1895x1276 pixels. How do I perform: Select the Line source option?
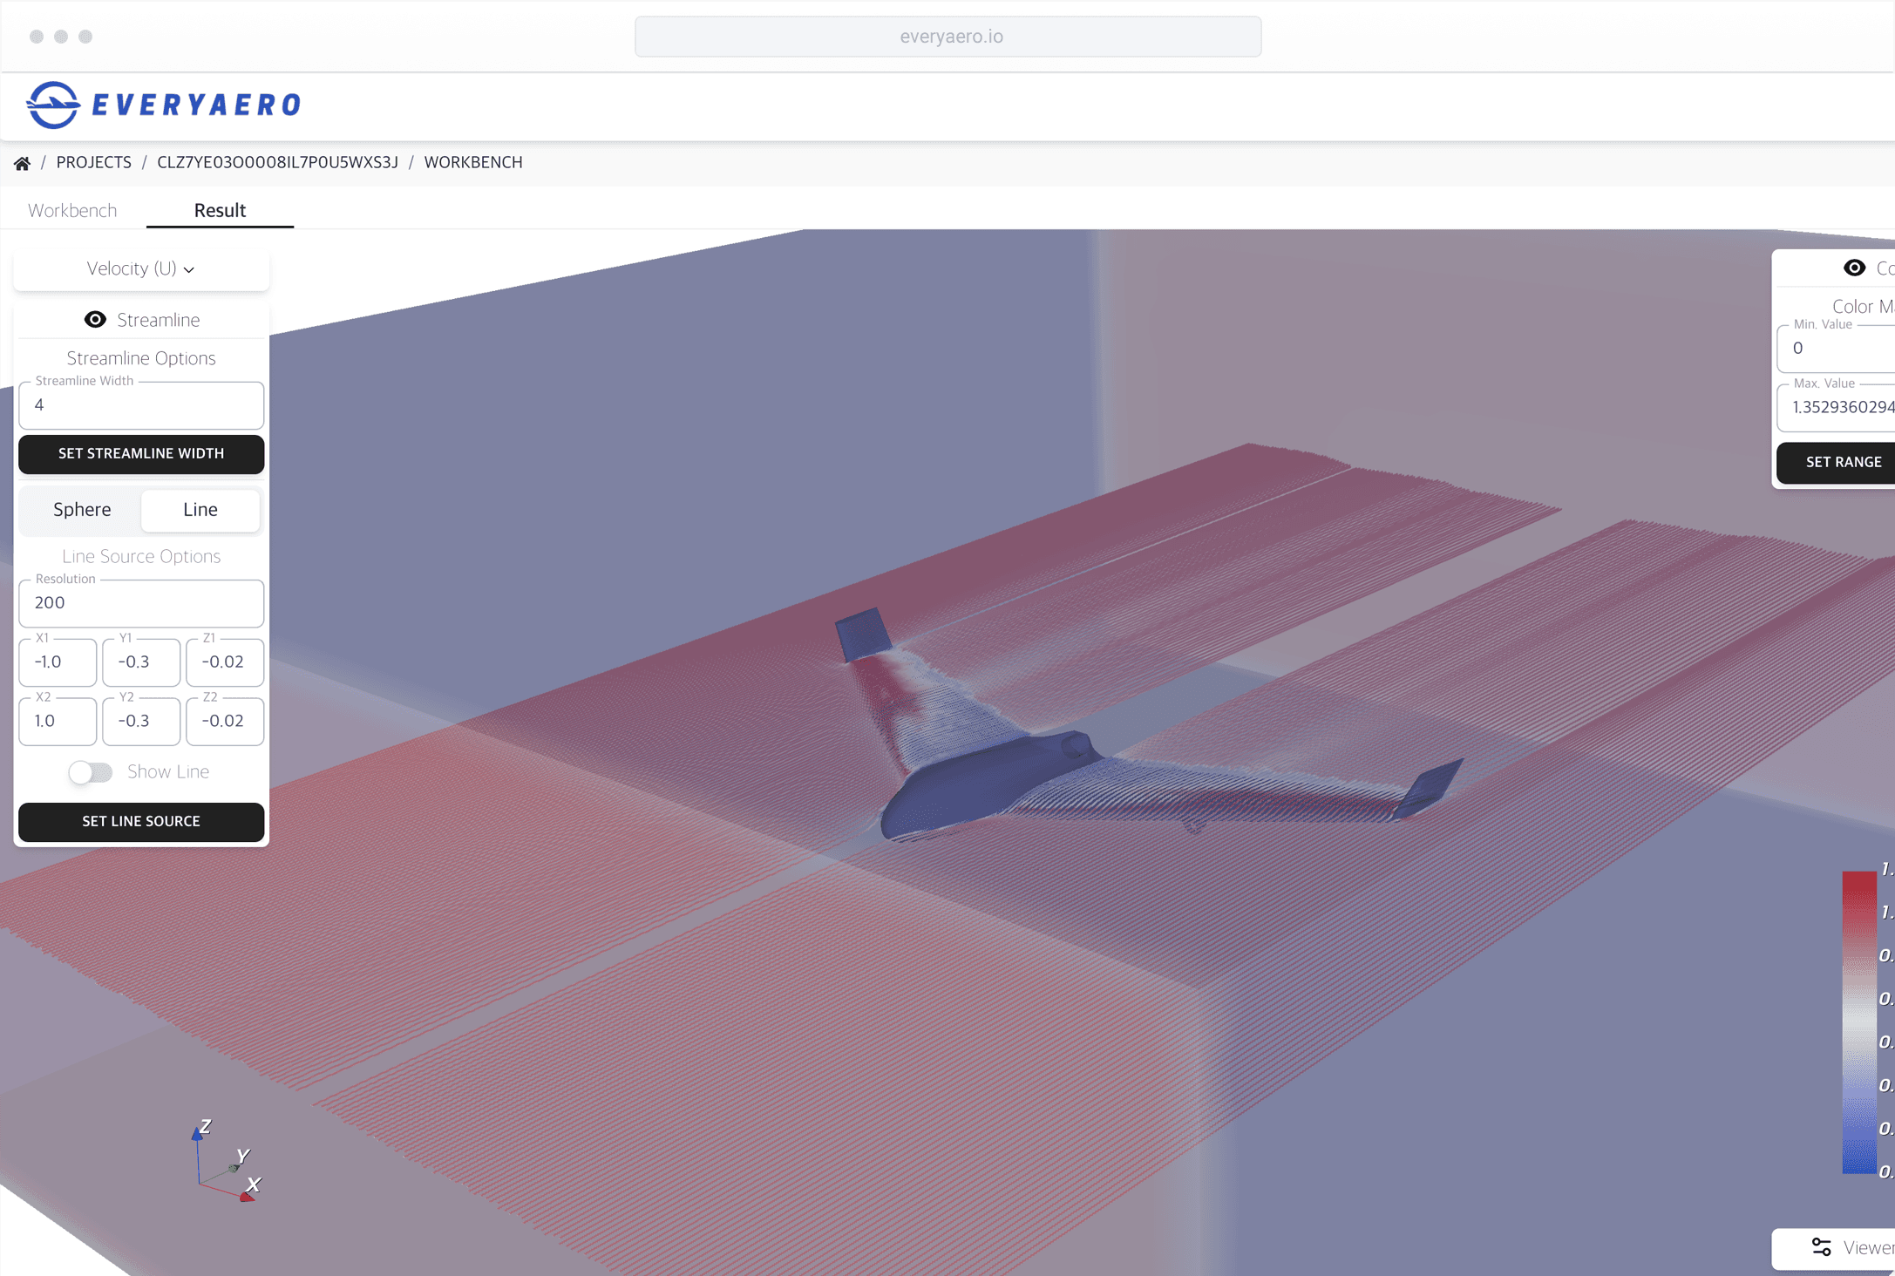(x=200, y=510)
